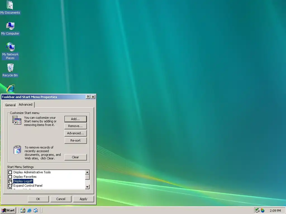
Task: Open the Advanced... button
Action: click(x=75, y=133)
